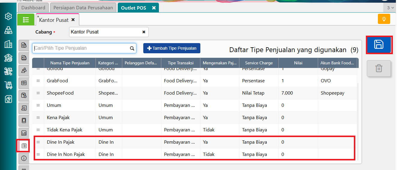398x170 pixels.
Task: Grab the row handle of Kena Pajak
Action: coord(38,118)
